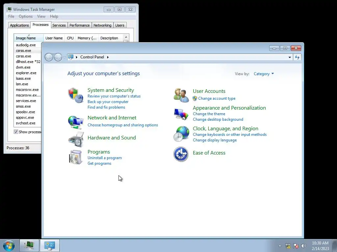
Task: Click the Refresh icon beside address bar
Action: coord(297,57)
